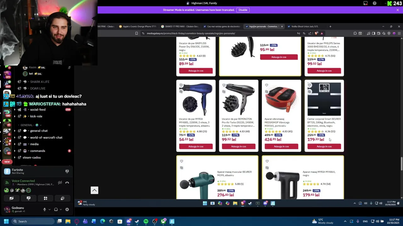Share your screen in Discord voice panel

pos(28,198)
